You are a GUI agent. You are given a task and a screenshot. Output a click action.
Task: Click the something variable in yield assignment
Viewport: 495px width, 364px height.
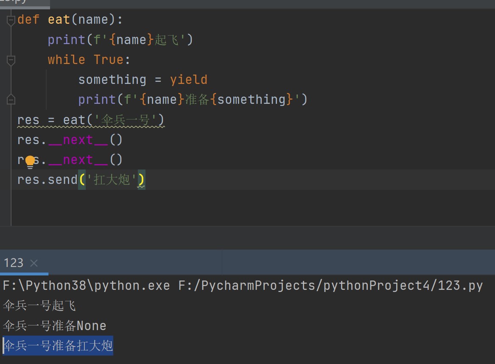click(112, 80)
